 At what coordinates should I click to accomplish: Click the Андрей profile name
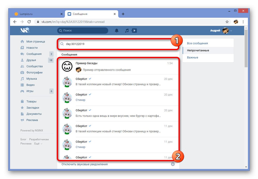215,31
